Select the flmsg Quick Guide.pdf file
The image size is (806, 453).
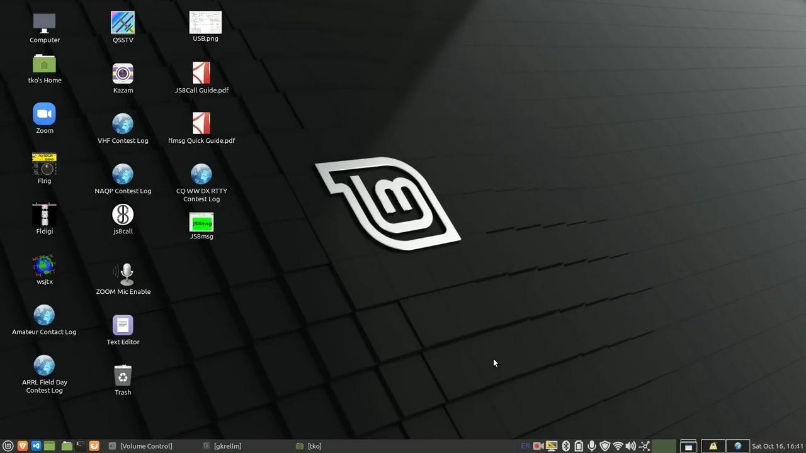click(201, 124)
